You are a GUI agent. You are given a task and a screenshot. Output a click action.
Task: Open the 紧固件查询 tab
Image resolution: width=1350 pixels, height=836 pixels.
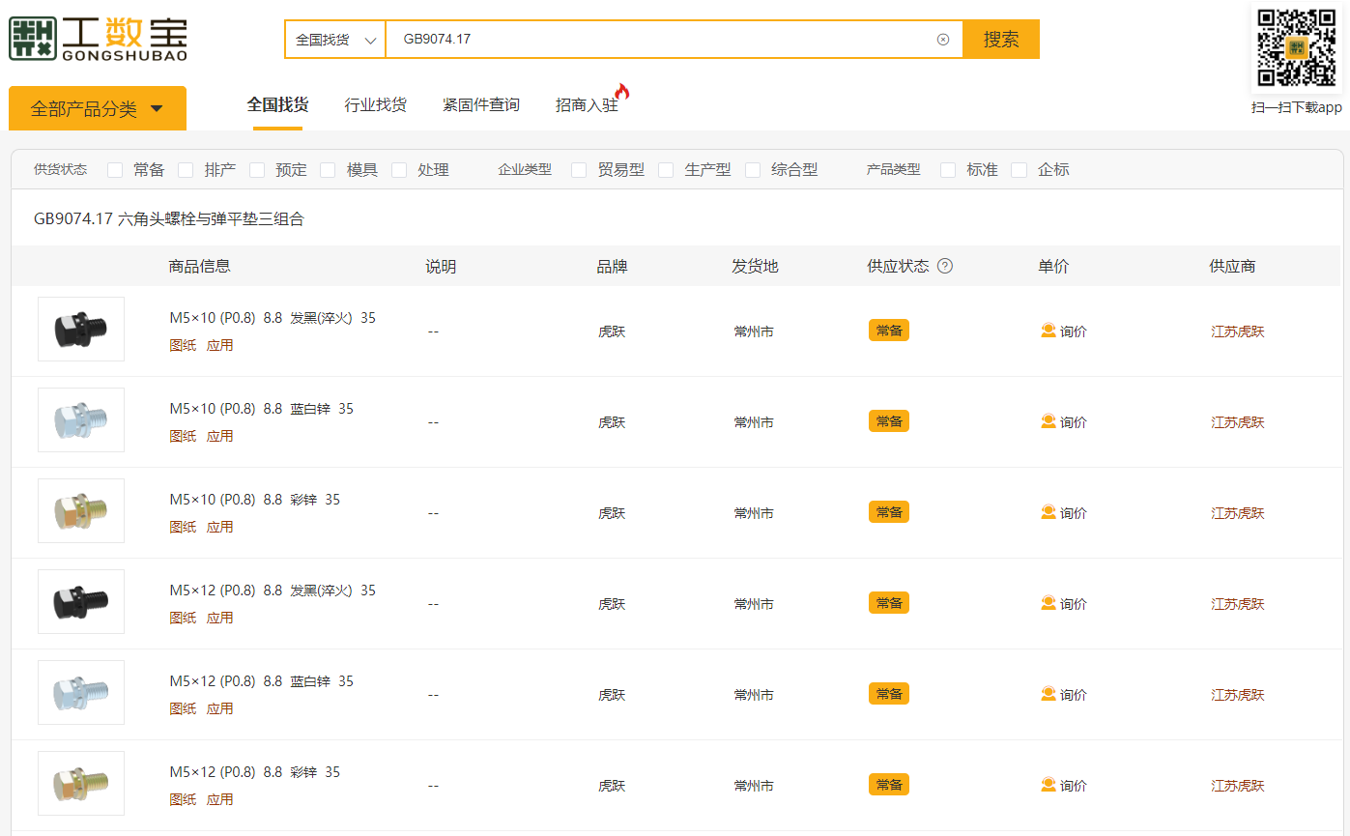(481, 105)
